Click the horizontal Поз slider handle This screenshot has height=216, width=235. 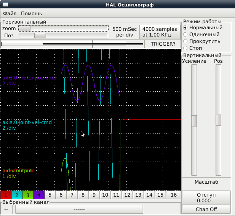pos(40,36)
